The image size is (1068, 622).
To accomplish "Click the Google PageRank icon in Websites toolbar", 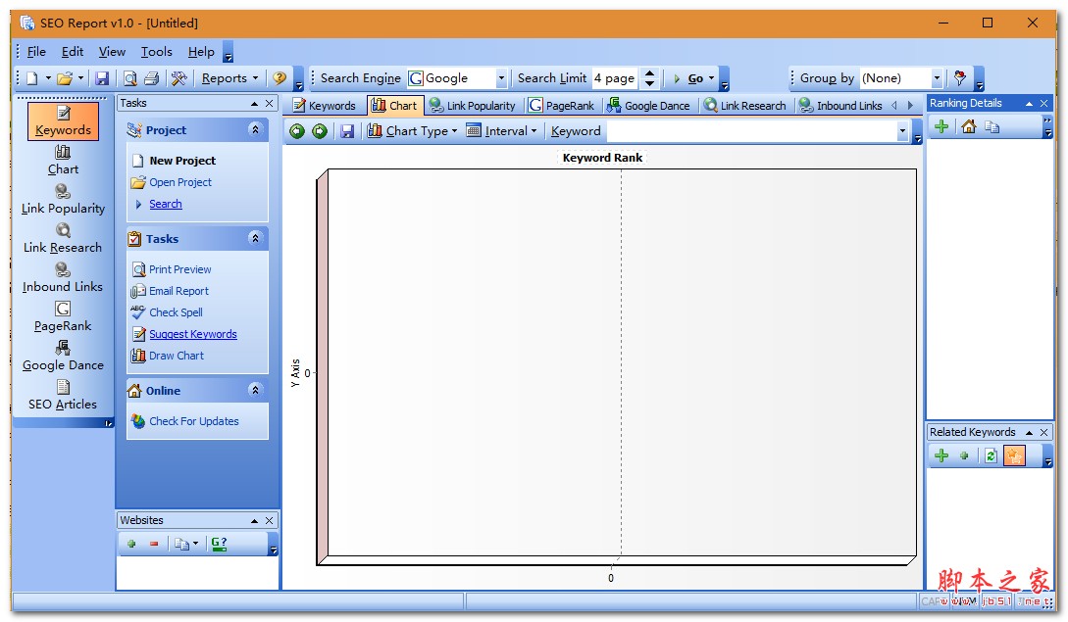I will (219, 543).
